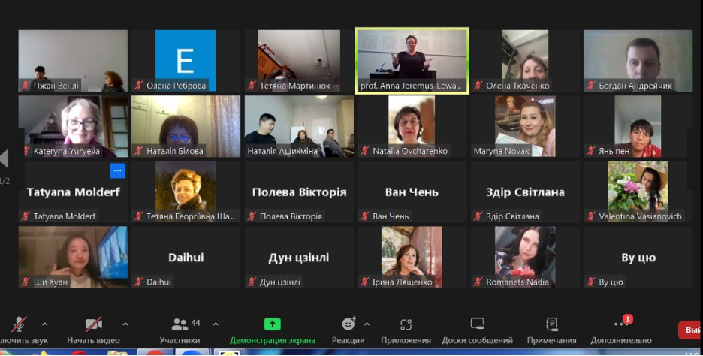Open Whiteboards (Доски сообщений) icon
The height and width of the screenshot is (356, 703).
click(477, 324)
